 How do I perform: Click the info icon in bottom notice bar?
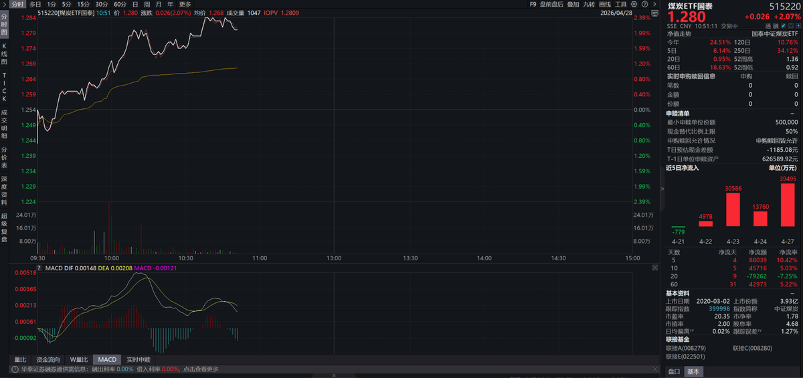click(x=13, y=369)
